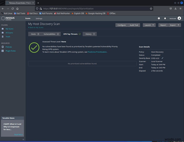The height and width of the screenshot is (142, 184).
Task: Click the Local Scanner value
Action: point(157,61)
